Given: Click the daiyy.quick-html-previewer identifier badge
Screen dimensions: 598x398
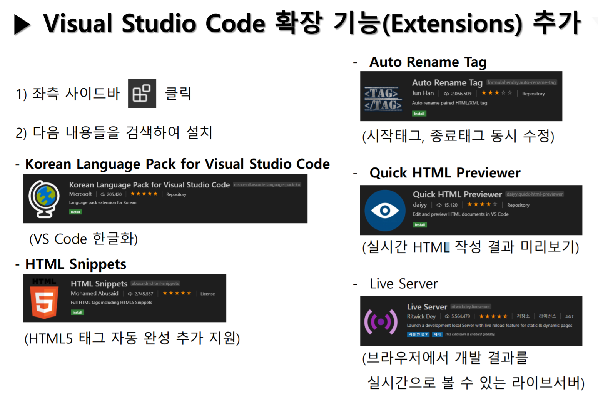Looking at the screenshot, I should coord(535,194).
